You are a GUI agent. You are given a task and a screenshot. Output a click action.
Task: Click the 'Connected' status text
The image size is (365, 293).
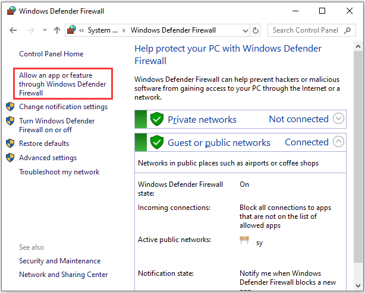(307, 142)
